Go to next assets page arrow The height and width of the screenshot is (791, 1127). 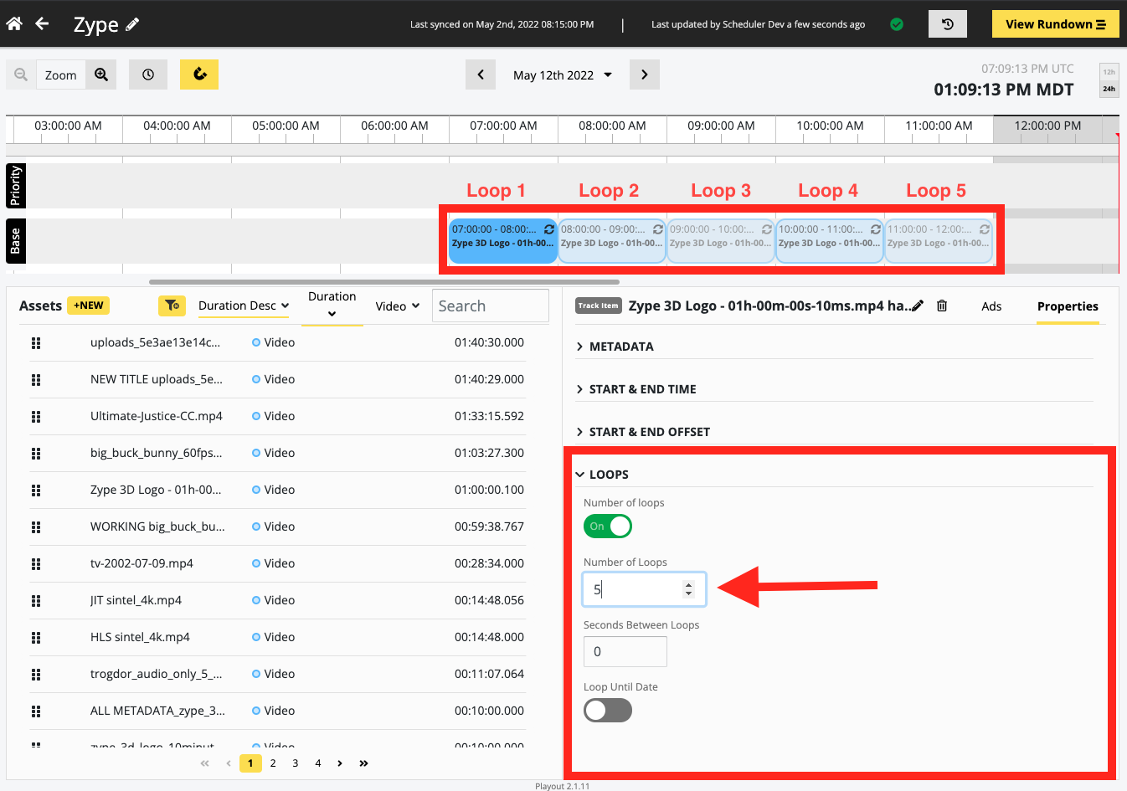(340, 763)
